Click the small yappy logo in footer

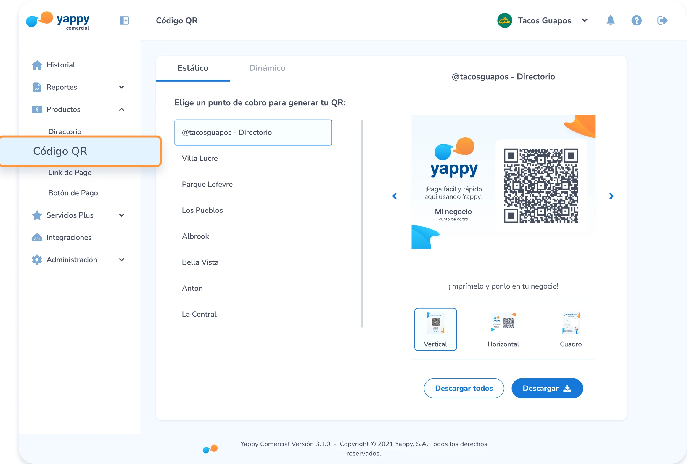point(210,449)
